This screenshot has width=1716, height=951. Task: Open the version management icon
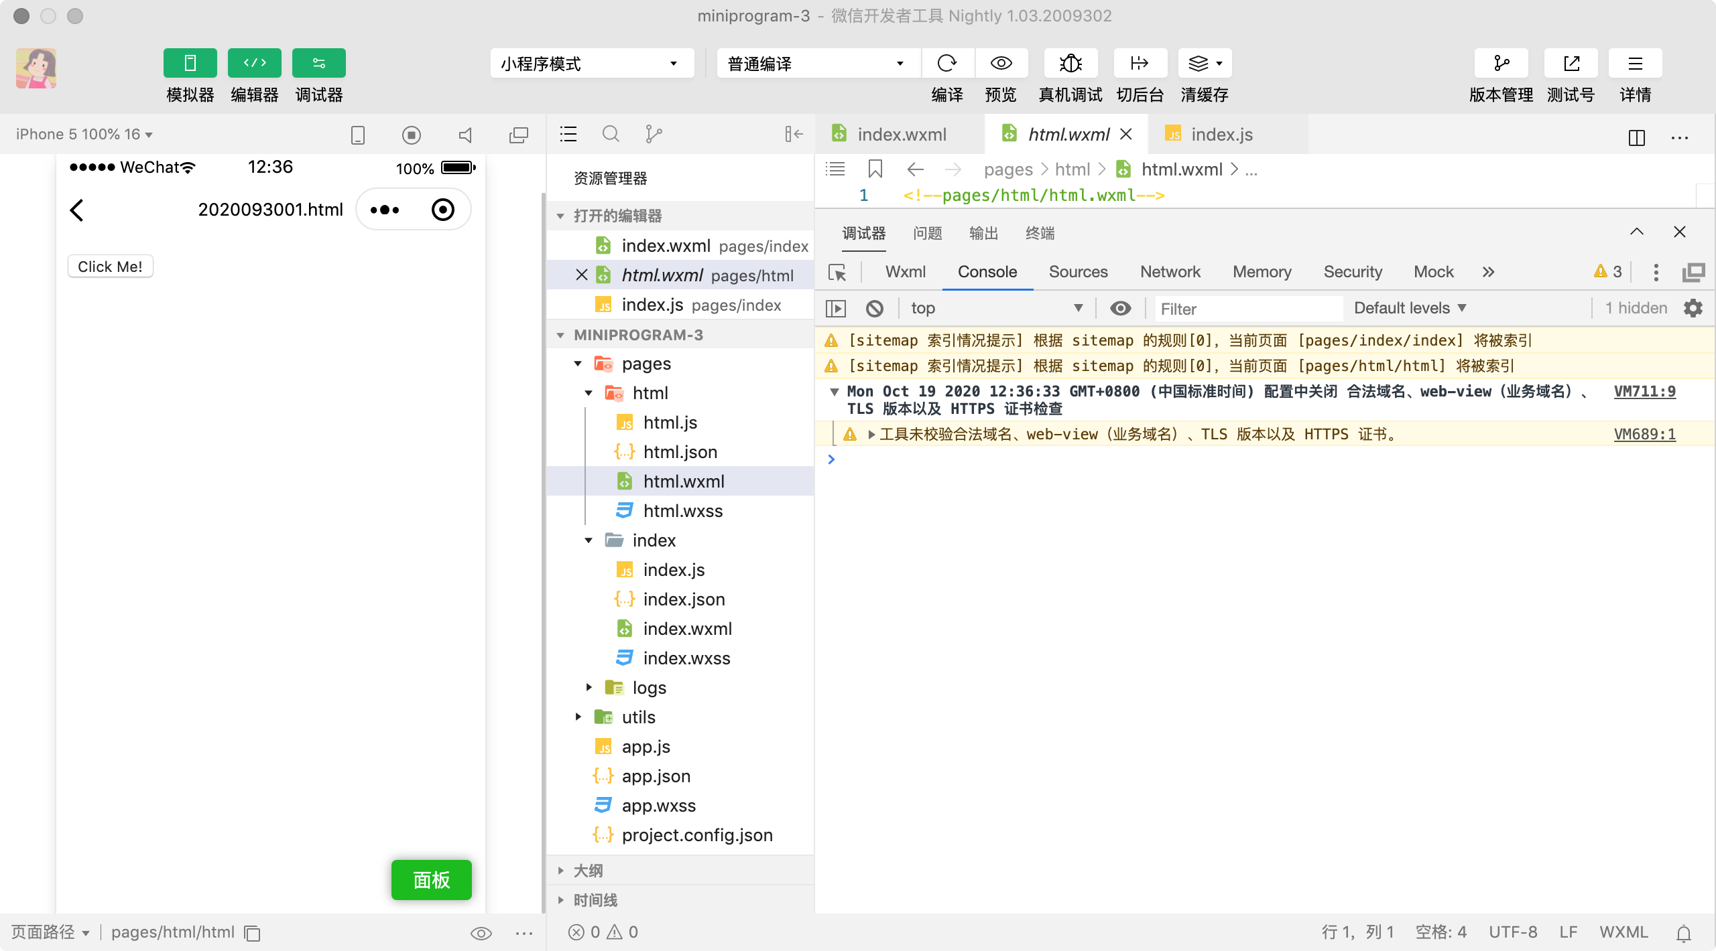pyautogui.click(x=1501, y=64)
